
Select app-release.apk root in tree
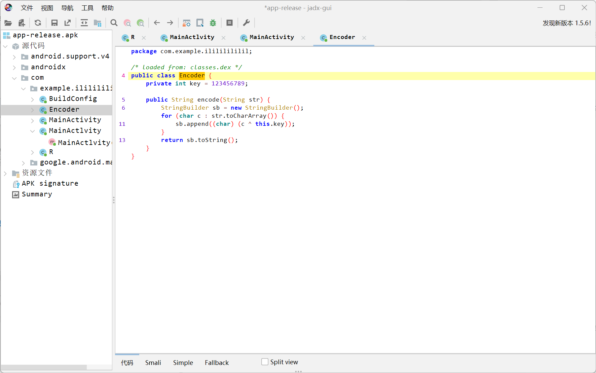point(45,35)
